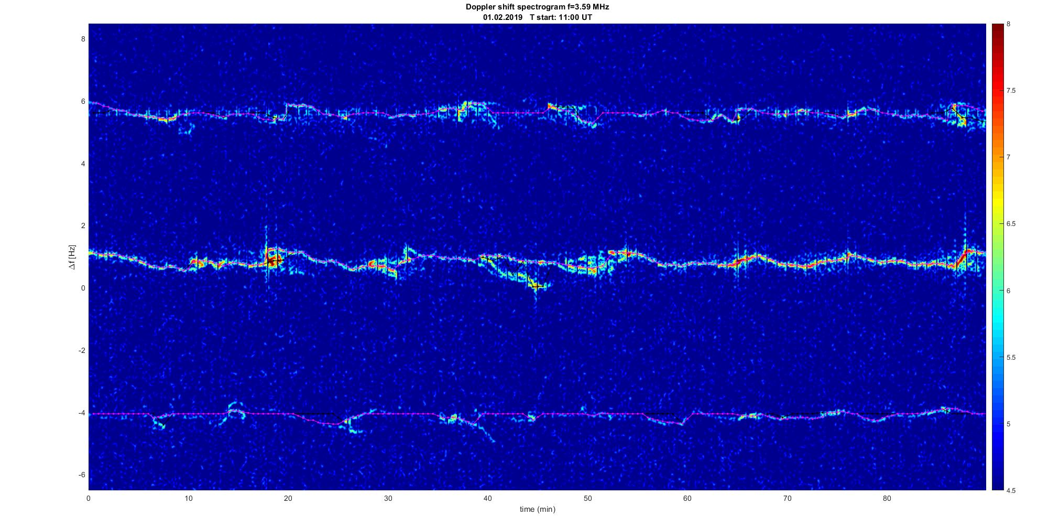The width and height of the screenshot is (1048, 526).
Task: Click x-axis tick label 10
Action: [x=189, y=498]
